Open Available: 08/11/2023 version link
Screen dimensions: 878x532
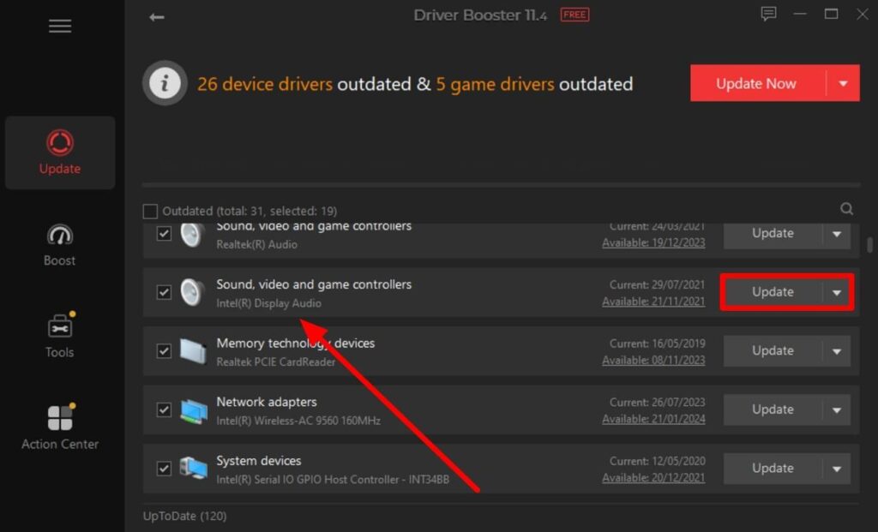click(x=653, y=361)
